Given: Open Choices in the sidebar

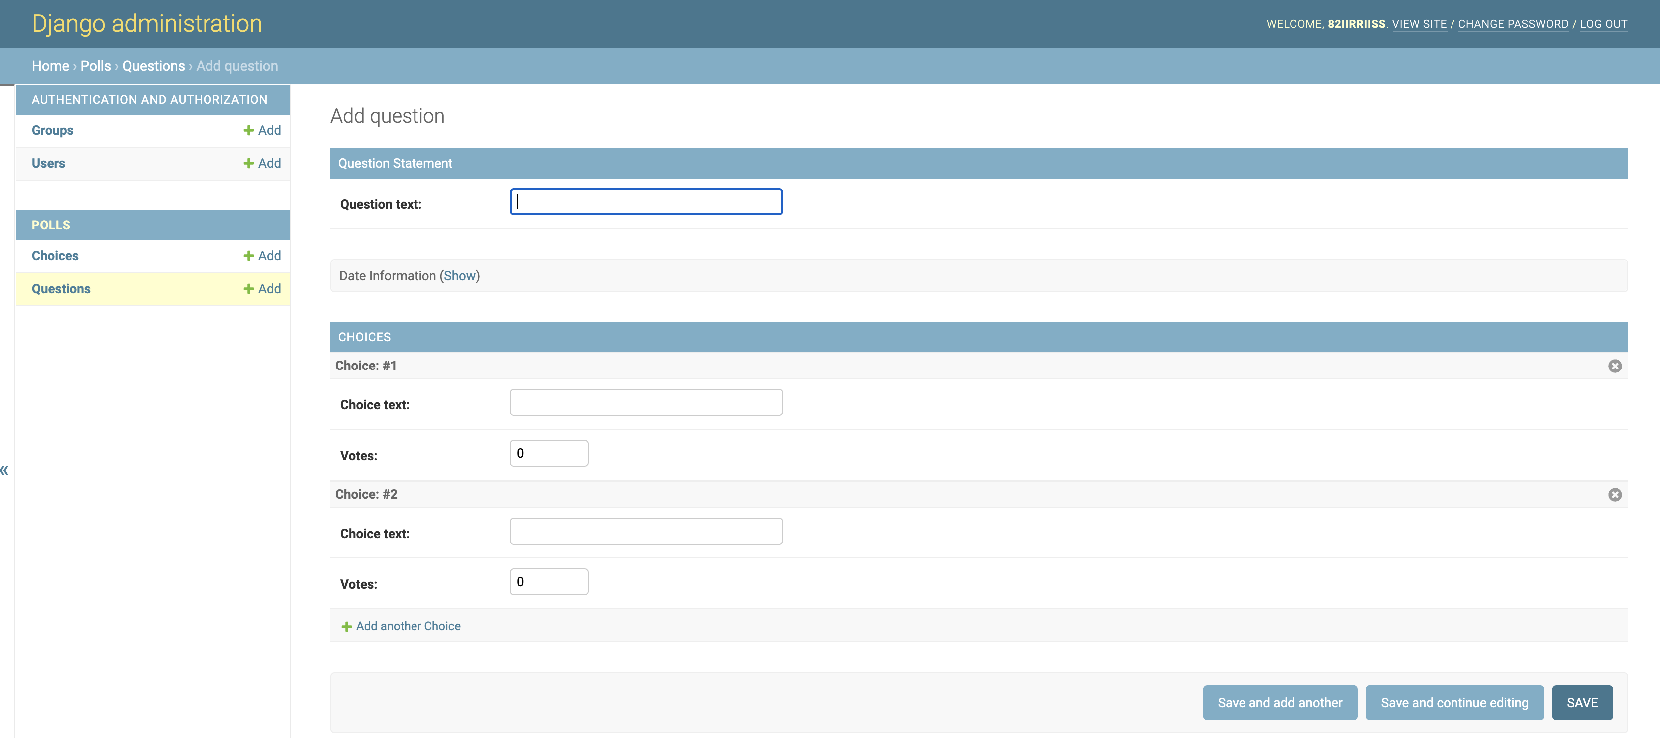Looking at the screenshot, I should pyautogui.click(x=55, y=256).
